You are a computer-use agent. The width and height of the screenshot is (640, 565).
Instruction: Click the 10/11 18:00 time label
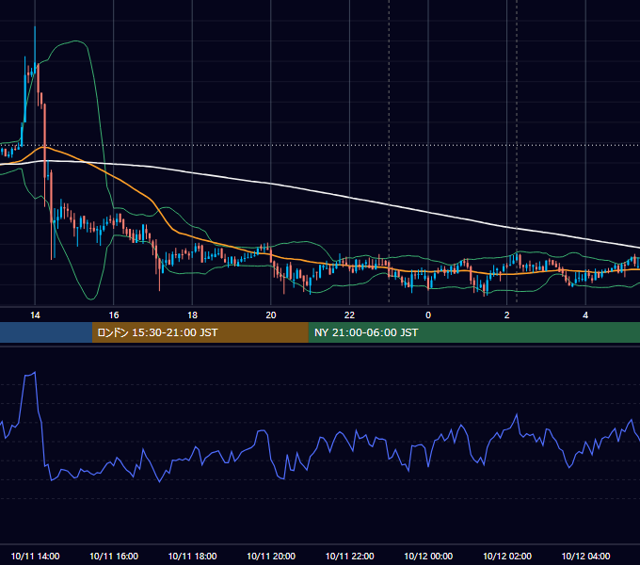pyautogui.click(x=192, y=556)
